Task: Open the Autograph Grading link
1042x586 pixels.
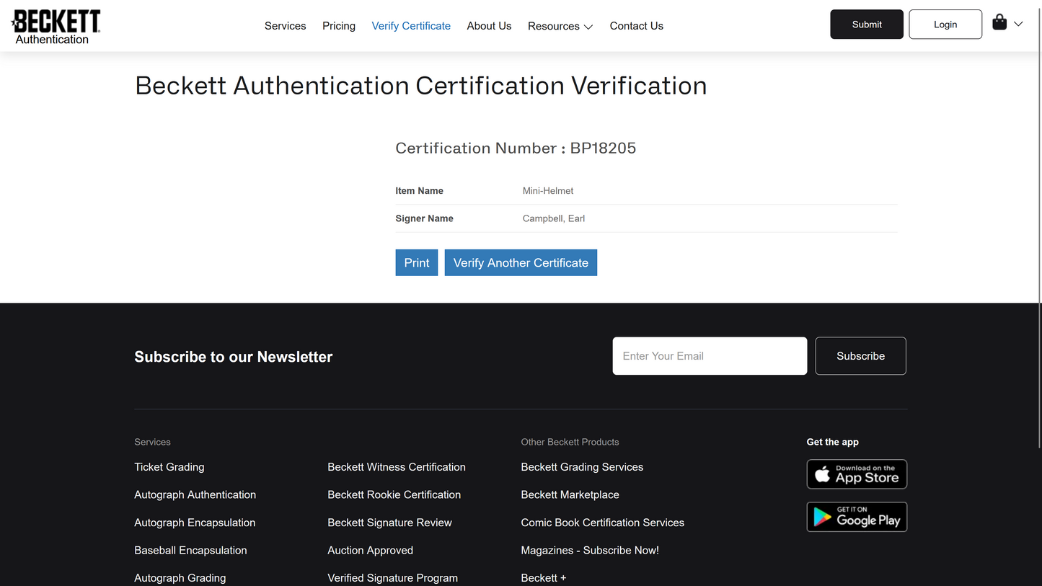Action: pyautogui.click(x=180, y=578)
